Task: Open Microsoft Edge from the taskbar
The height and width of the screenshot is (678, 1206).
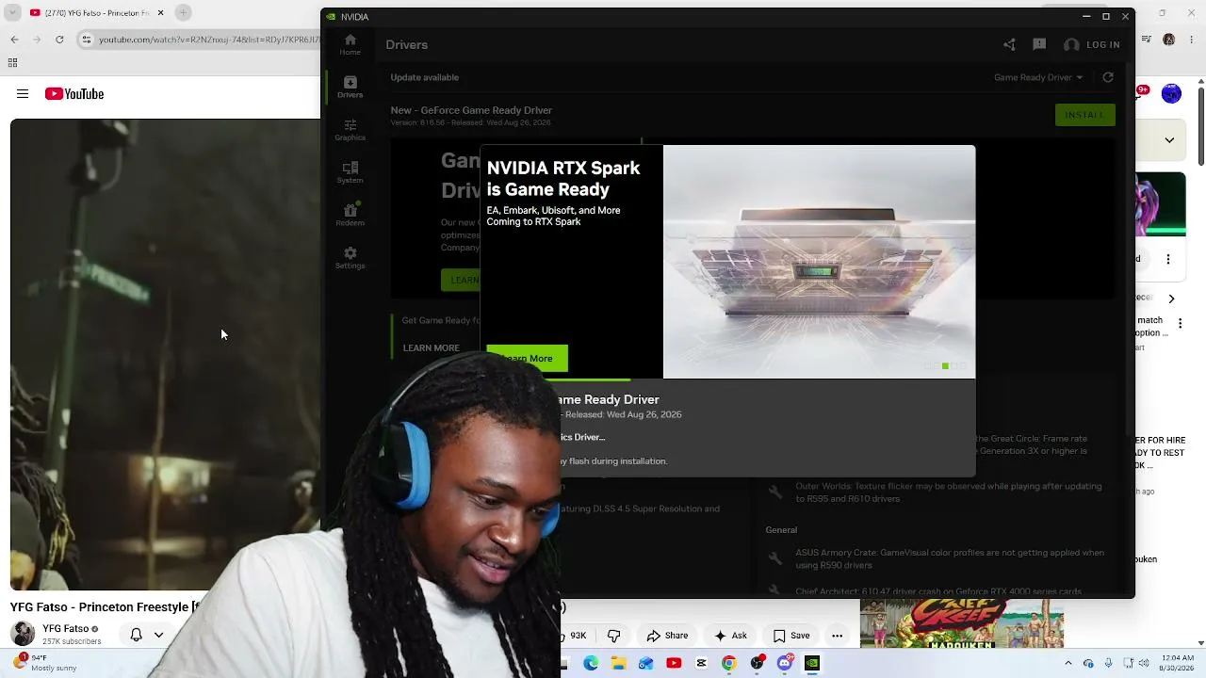Action: (x=591, y=663)
